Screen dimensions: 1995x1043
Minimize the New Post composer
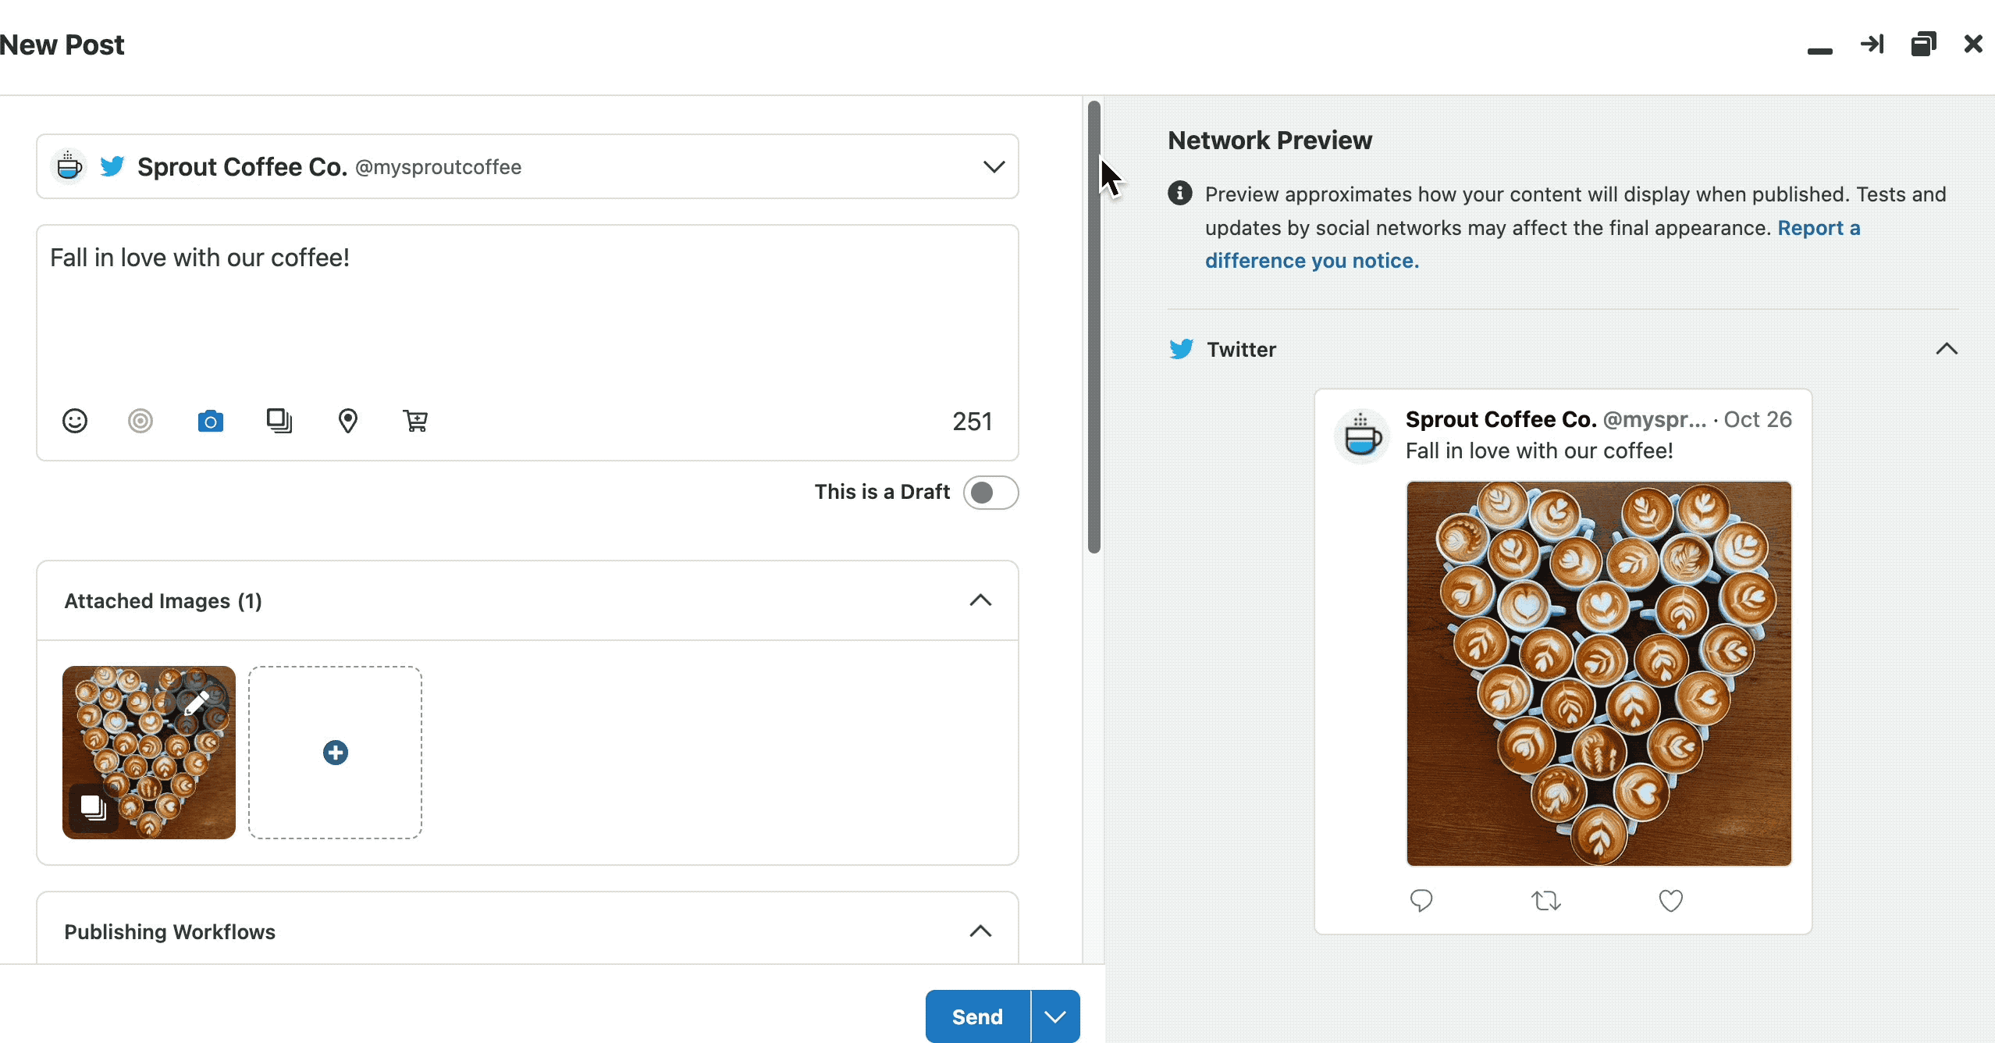coord(1819,51)
